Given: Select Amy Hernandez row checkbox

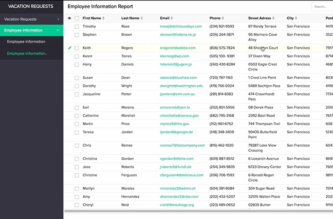Looking at the screenshot, I should [77, 197].
